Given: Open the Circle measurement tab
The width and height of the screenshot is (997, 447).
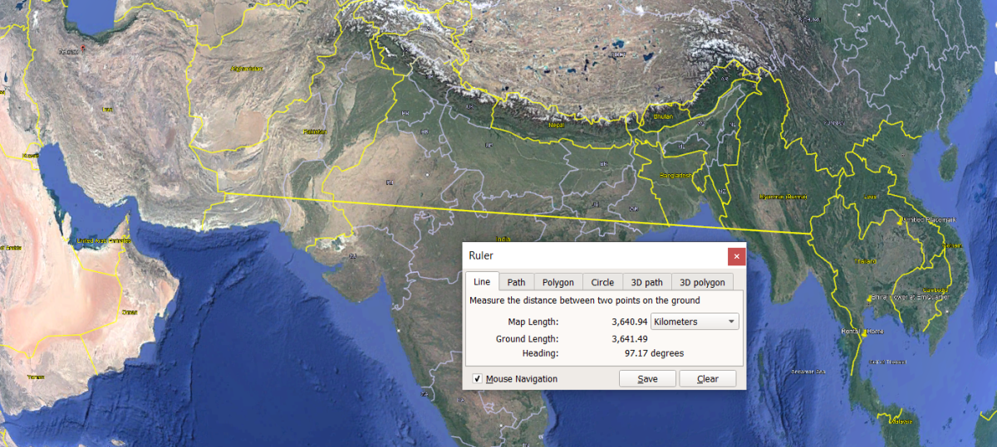Looking at the screenshot, I should click(x=602, y=283).
